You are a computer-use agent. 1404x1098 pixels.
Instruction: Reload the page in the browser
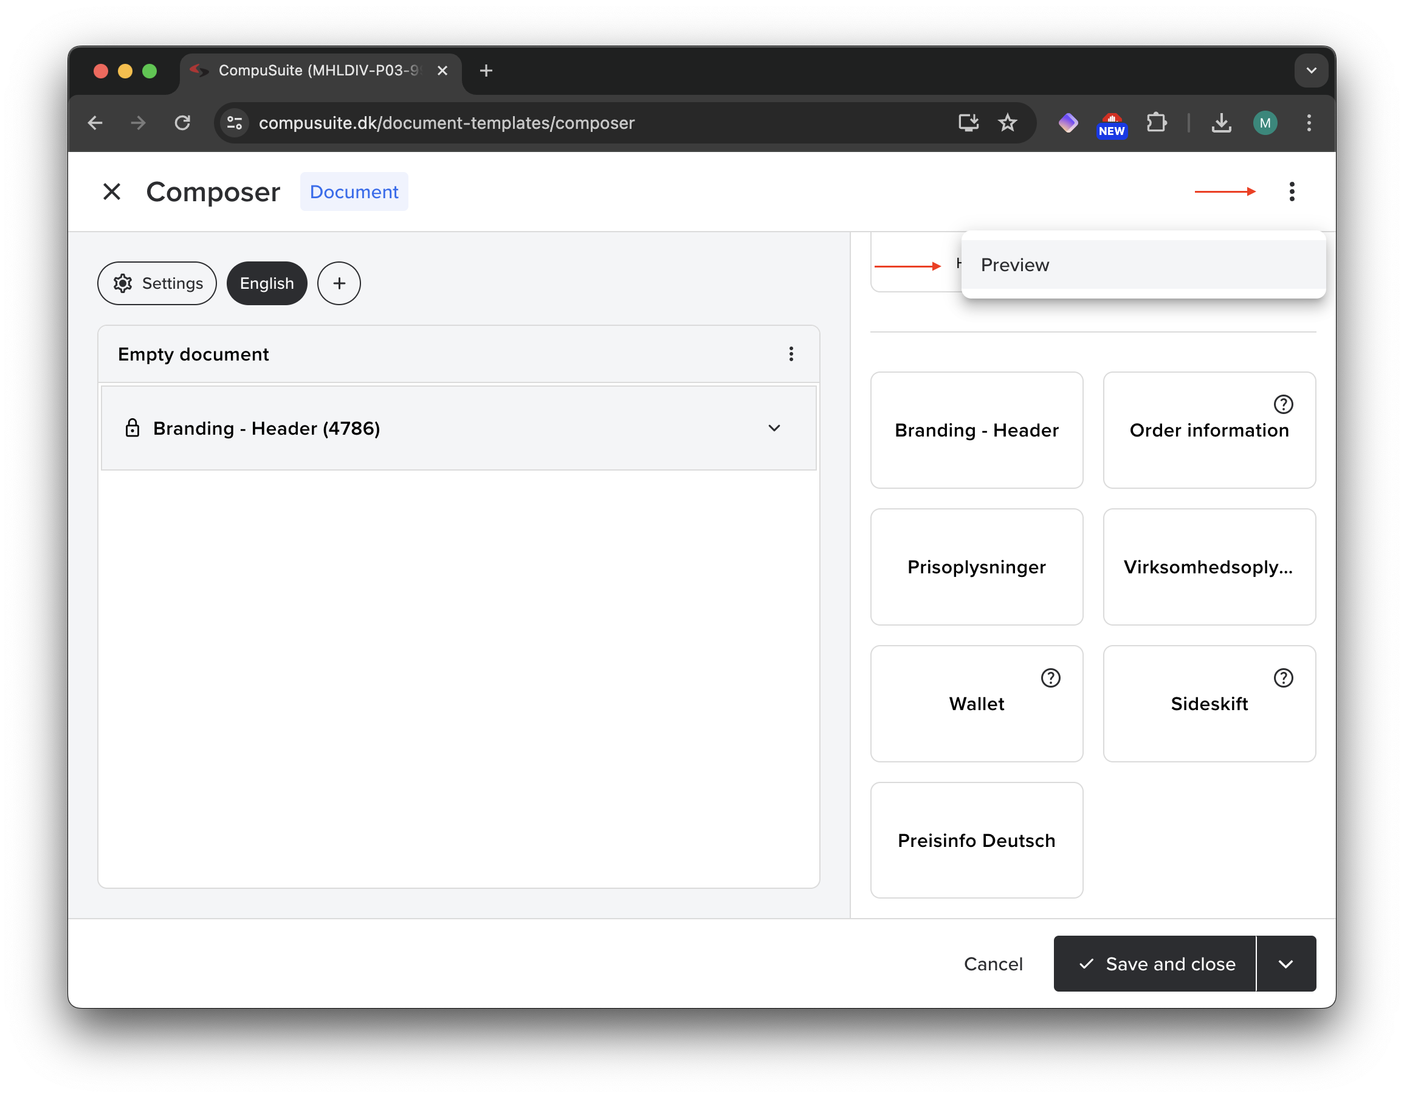point(182,122)
